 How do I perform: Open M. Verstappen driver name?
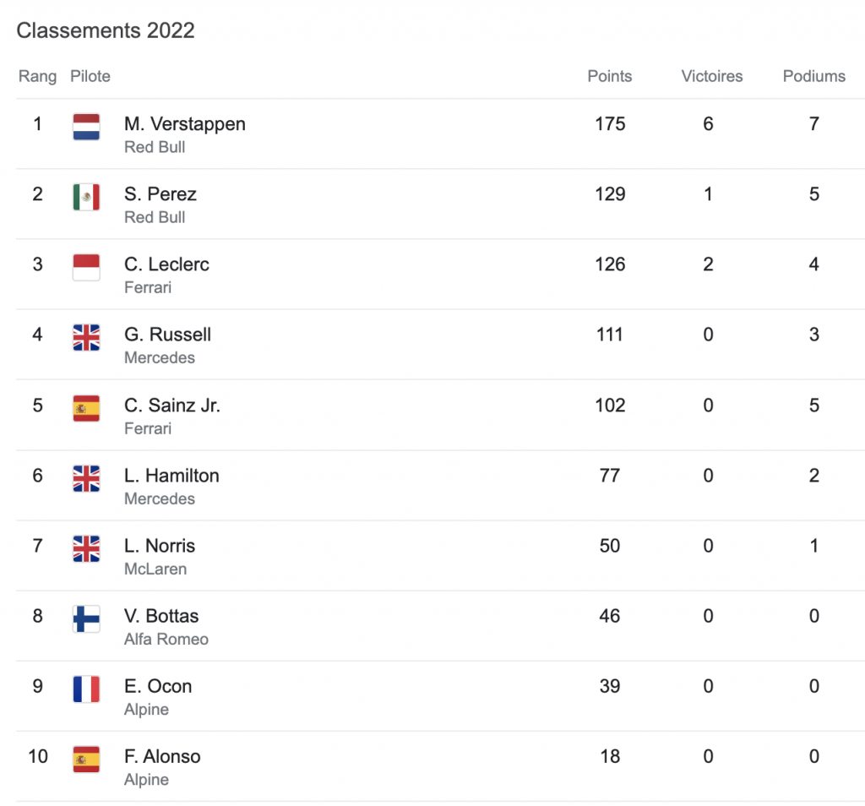point(184,124)
